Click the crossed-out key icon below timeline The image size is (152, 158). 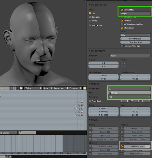coord(10,157)
